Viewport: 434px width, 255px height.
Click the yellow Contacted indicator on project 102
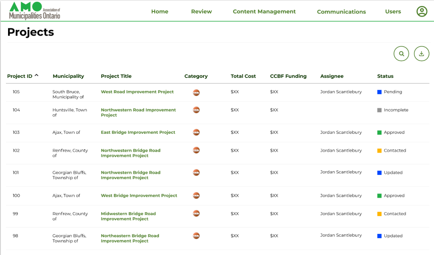[380, 150]
